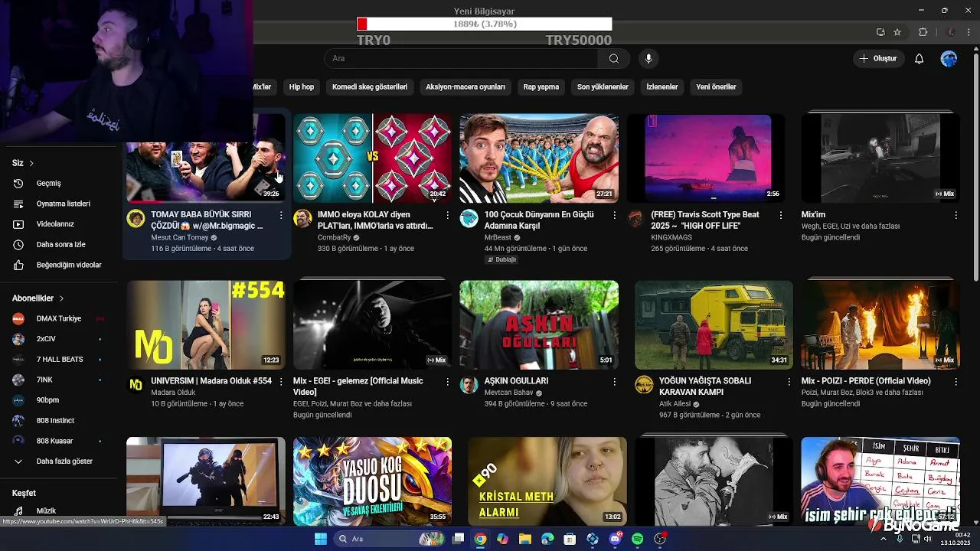The width and height of the screenshot is (980, 551).
Task: Open 7 HALL BEATS subscription
Action: pos(60,360)
